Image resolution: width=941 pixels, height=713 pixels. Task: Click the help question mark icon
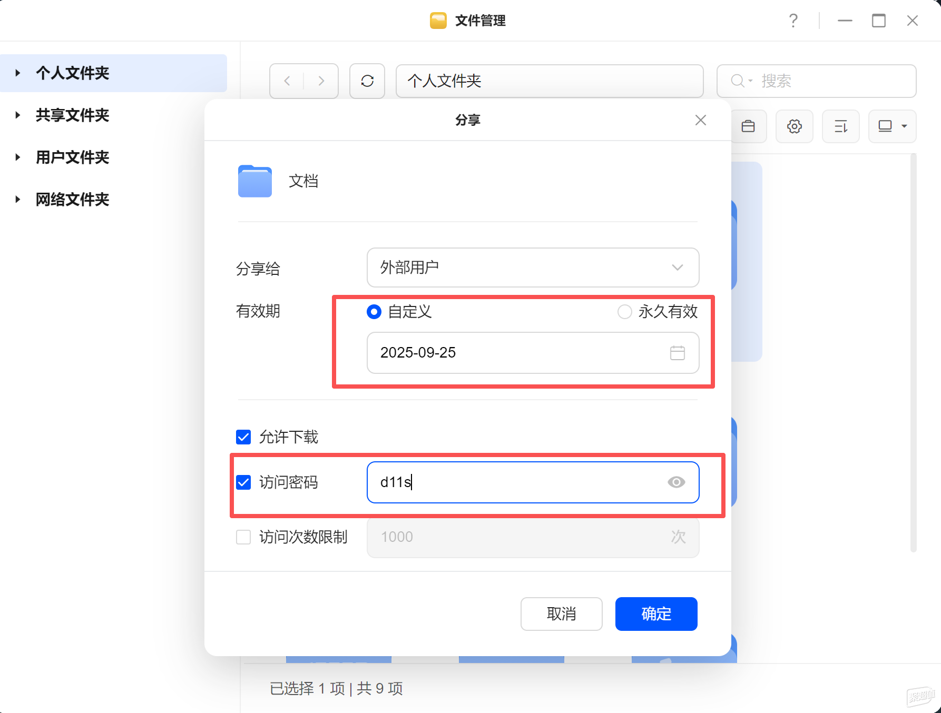point(793,21)
